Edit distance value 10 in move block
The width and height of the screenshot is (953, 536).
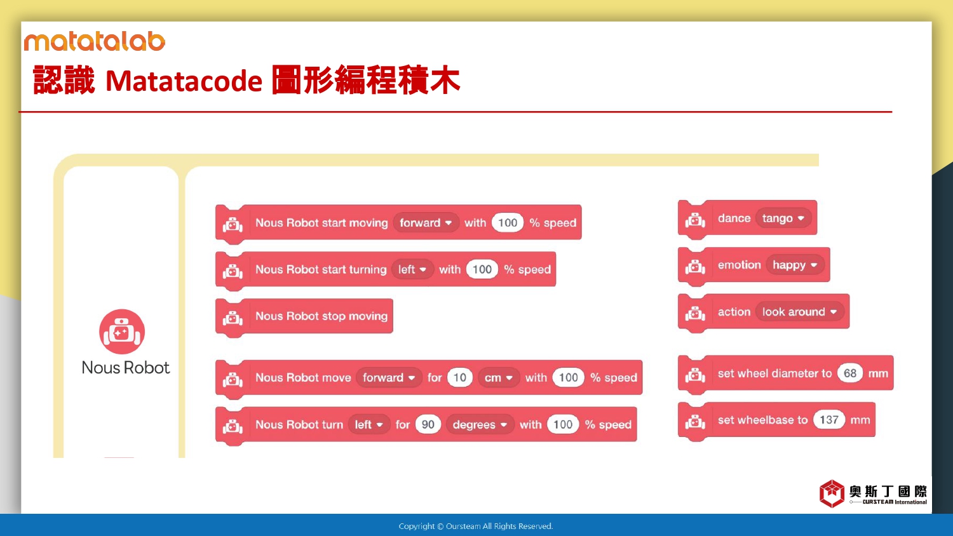pos(460,378)
